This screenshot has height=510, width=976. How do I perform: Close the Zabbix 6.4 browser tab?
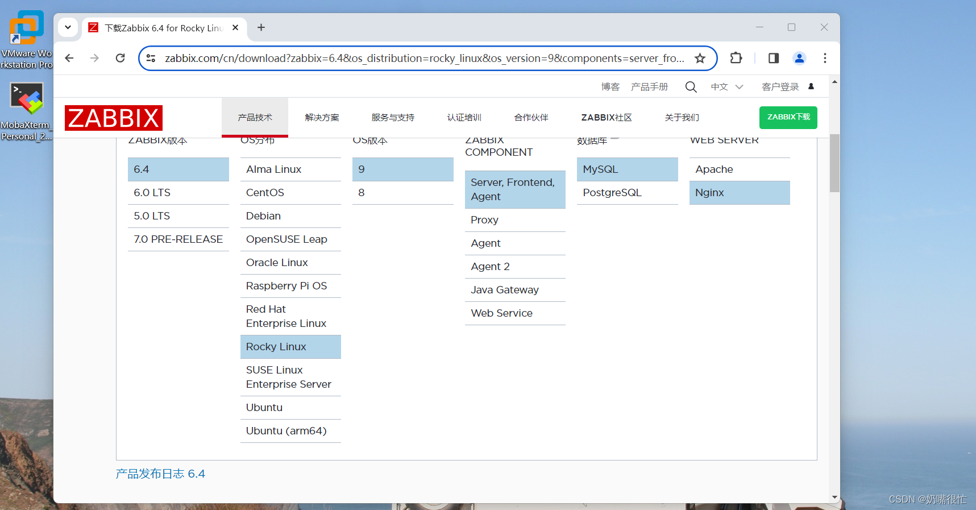pyautogui.click(x=235, y=27)
